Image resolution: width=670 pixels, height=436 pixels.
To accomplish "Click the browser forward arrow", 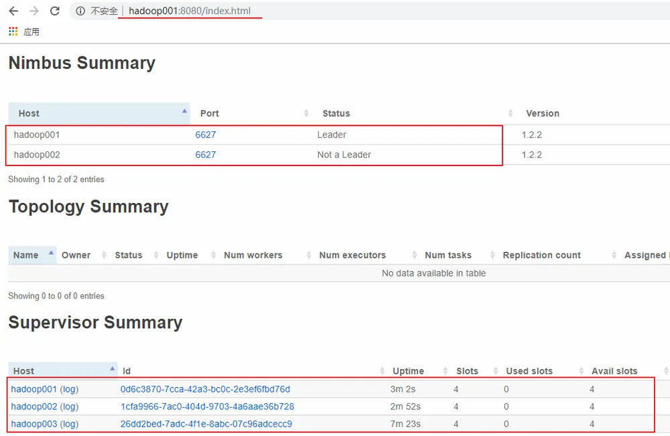I will point(34,11).
